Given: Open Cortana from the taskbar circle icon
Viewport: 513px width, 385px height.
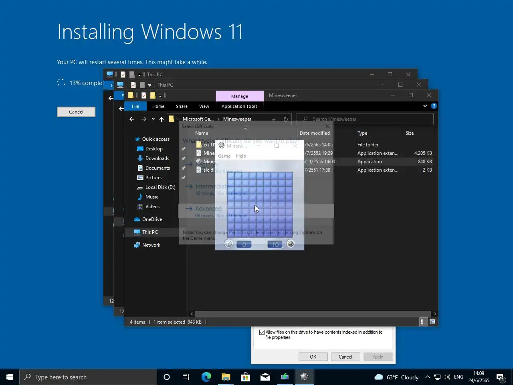Looking at the screenshot, I should (x=167, y=377).
